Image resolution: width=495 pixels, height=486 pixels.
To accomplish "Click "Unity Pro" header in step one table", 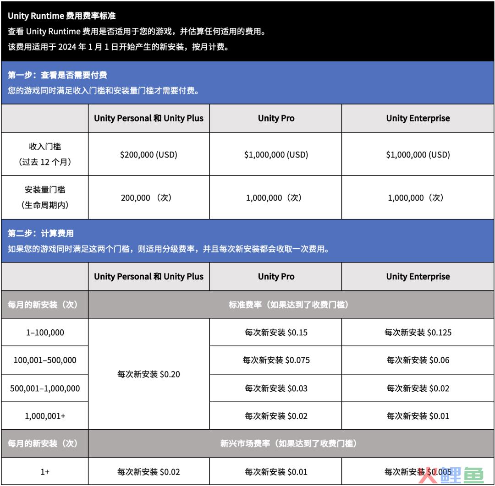I will 276,118.
